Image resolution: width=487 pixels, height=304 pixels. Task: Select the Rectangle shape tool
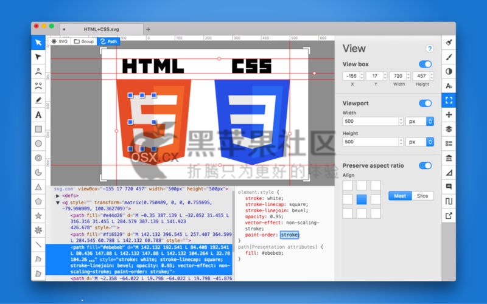click(38, 129)
